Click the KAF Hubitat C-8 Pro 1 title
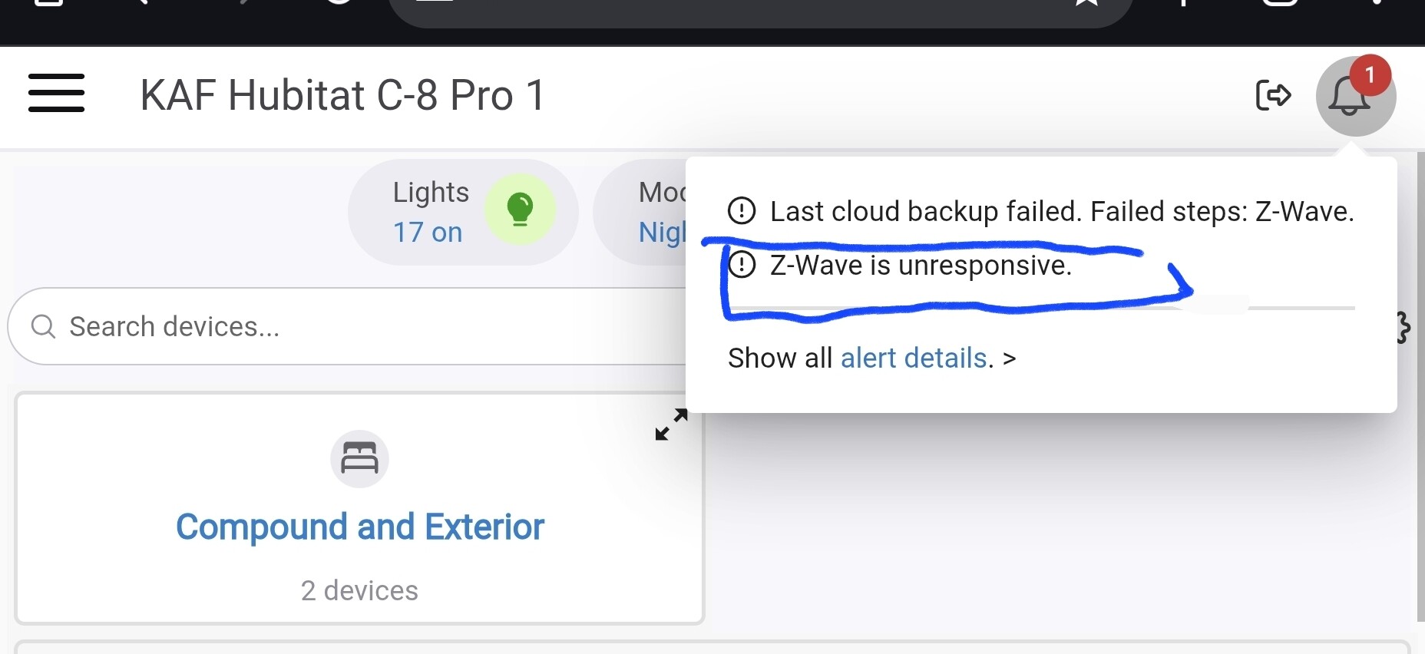1425x654 pixels. pyautogui.click(x=342, y=95)
